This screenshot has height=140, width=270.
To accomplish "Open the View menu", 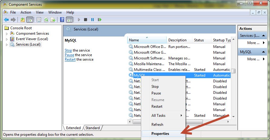I will (40, 12).
